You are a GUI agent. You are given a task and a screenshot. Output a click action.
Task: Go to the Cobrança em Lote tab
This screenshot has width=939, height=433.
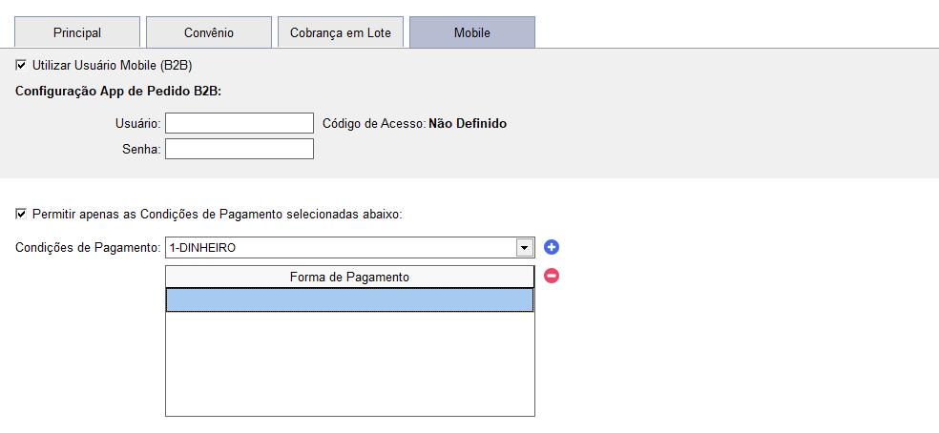point(341,32)
